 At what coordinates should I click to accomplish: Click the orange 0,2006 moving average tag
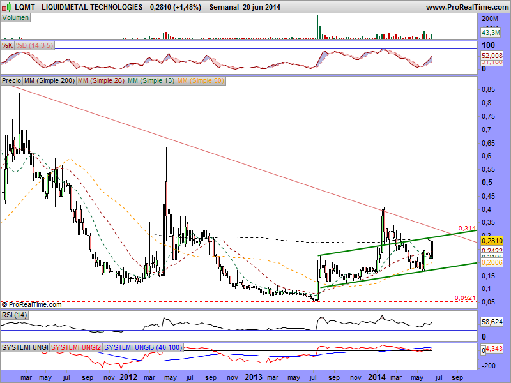(492, 262)
